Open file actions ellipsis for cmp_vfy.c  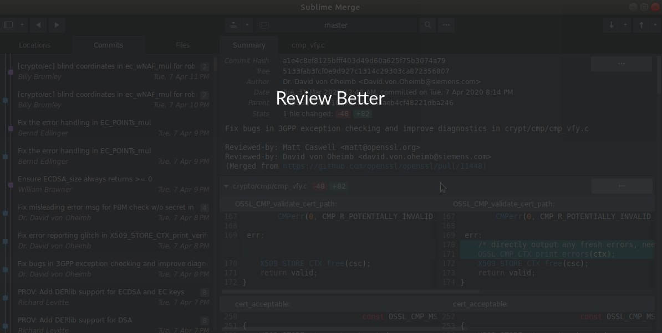pyautogui.click(x=622, y=186)
